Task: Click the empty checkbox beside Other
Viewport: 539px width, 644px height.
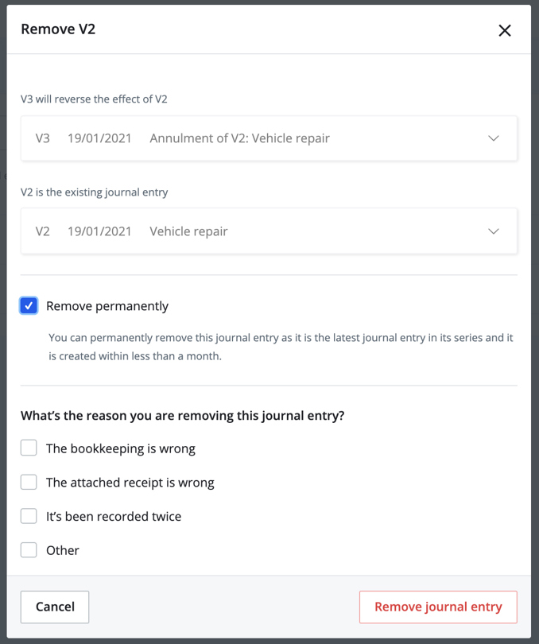Action: 29,549
